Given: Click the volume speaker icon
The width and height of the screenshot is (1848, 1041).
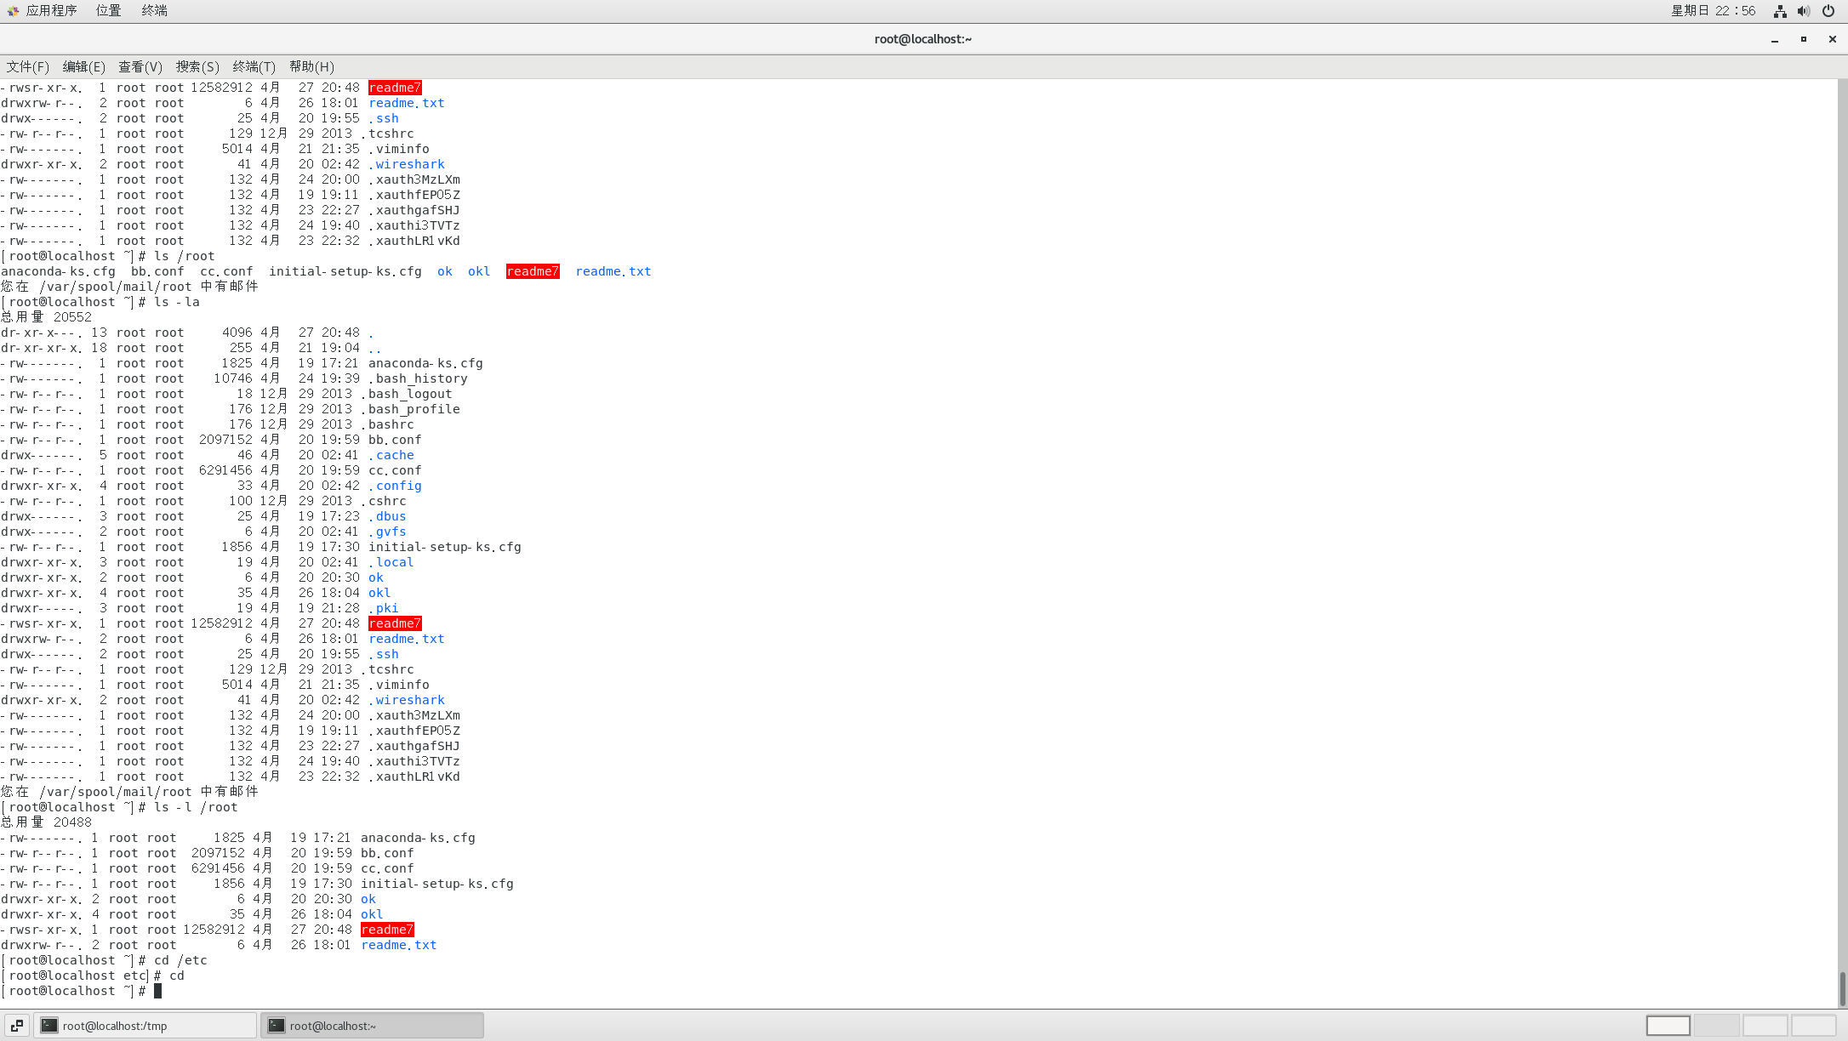Looking at the screenshot, I should point(1804,11).
